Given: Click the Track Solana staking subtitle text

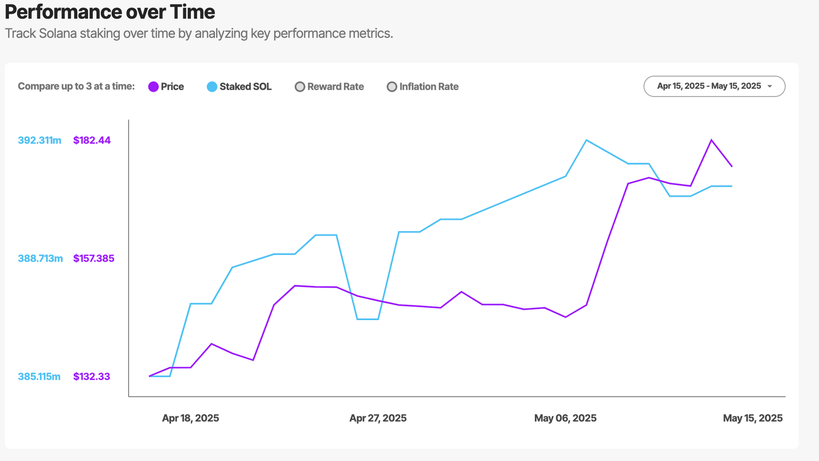Looking at the screenshot, I should point(199,34).
